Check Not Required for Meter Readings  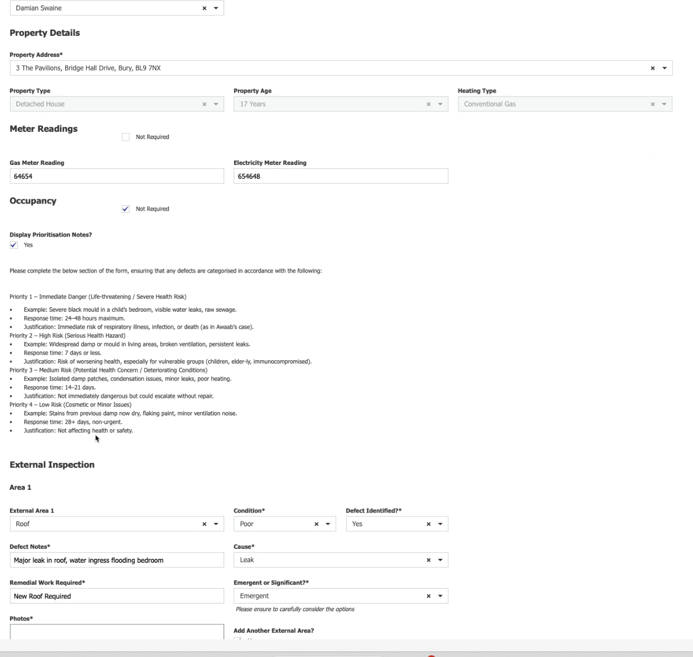pos(125,136)
